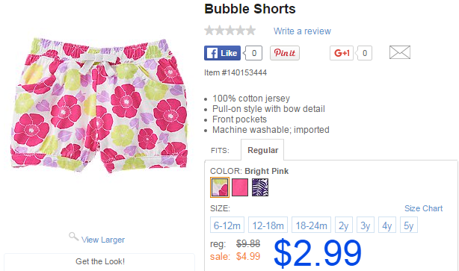Choose the floral print color swatch

point(220,187)
